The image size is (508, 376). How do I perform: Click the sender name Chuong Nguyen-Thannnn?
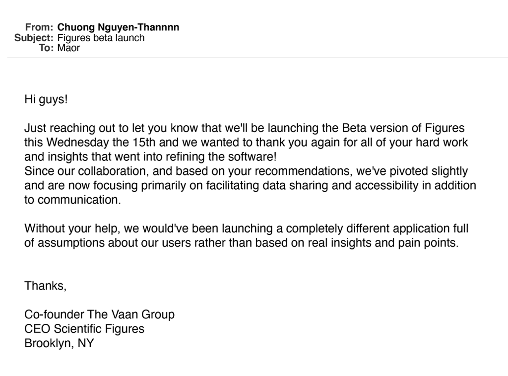[x=118, y=27]
